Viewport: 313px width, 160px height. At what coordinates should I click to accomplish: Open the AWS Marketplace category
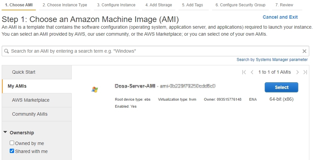click(x=37, y=100)
